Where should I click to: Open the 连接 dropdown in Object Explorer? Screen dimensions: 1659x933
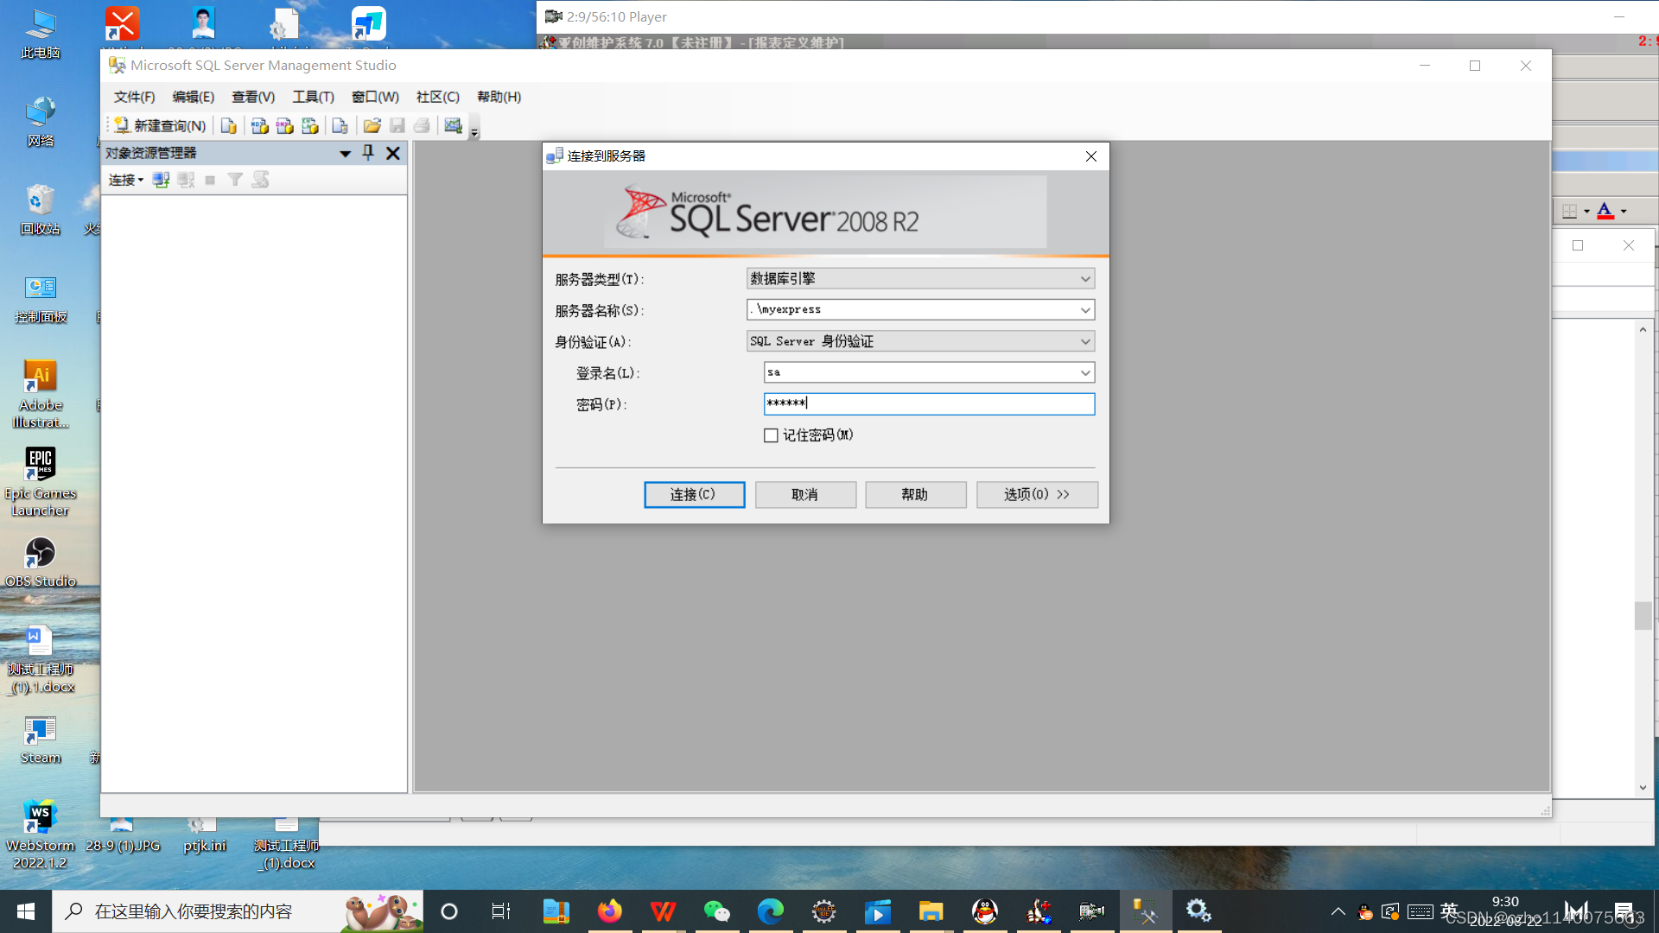point(126,180)
